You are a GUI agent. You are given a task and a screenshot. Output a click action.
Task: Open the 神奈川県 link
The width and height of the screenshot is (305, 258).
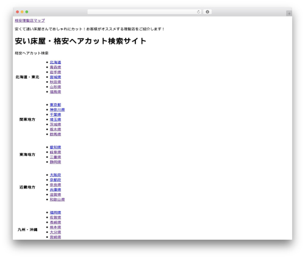click(x=57, y=110)
